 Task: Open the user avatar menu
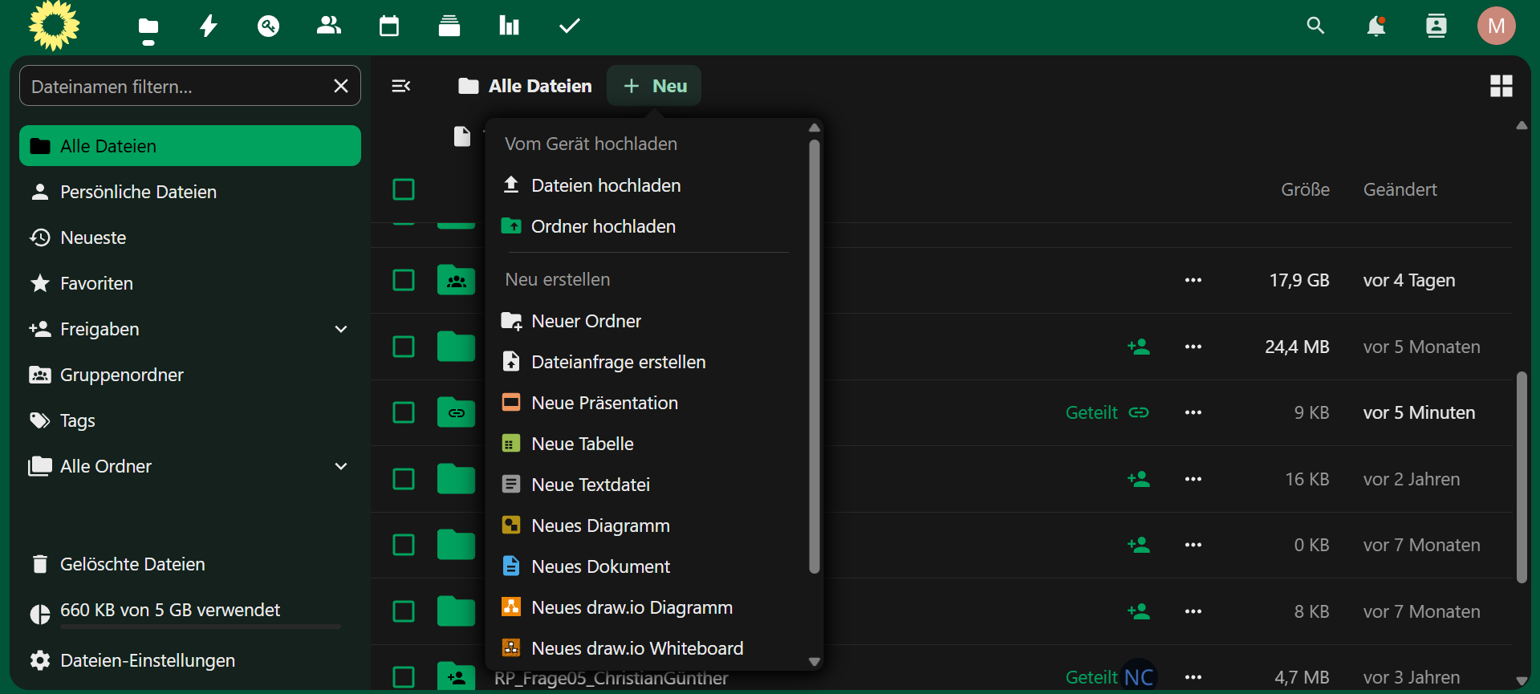coord(1496,26)
